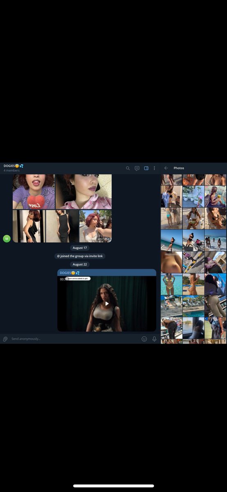Play the video in the DOGIES message
Viewport: 227px width, 492px height.
pyautogui.click(x=107, y=304)
